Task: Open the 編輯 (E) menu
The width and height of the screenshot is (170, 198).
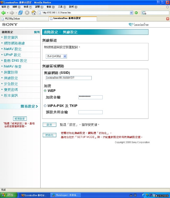Action: click(16, 7)
